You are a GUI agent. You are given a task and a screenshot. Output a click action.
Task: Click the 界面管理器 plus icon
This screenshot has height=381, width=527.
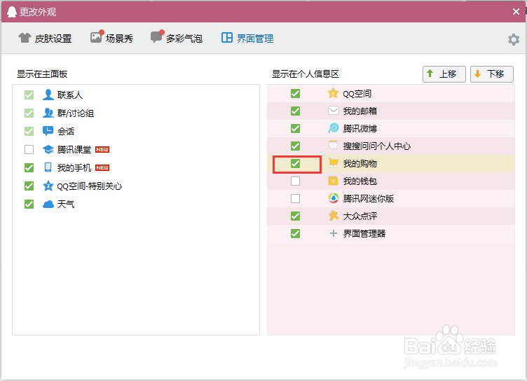(x=333, y=233)
